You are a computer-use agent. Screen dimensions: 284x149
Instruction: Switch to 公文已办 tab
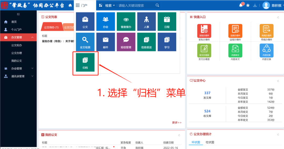coord(69,27)
